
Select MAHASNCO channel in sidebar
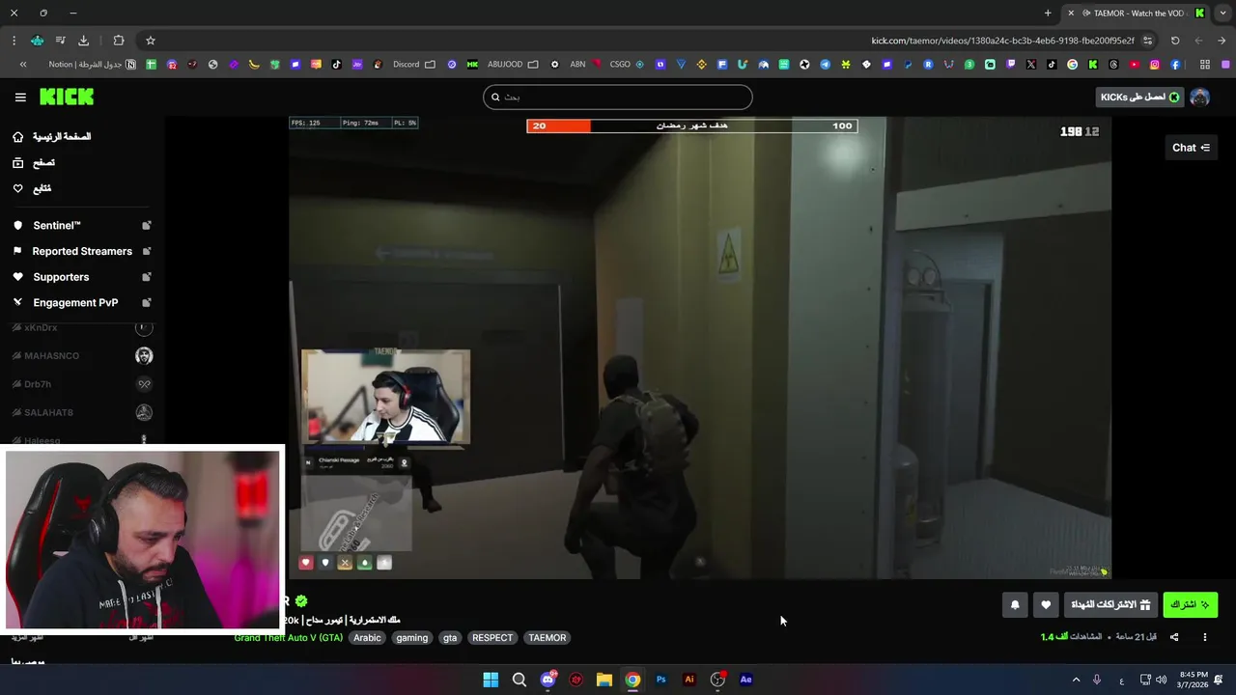pyautogui.click(x=81, y=356)
